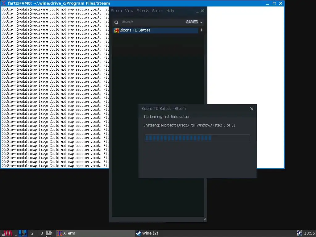Screen dimensions: 316x237
Task: Click the plus button beside Bloons TD Battles
Action: coord(201,30)
